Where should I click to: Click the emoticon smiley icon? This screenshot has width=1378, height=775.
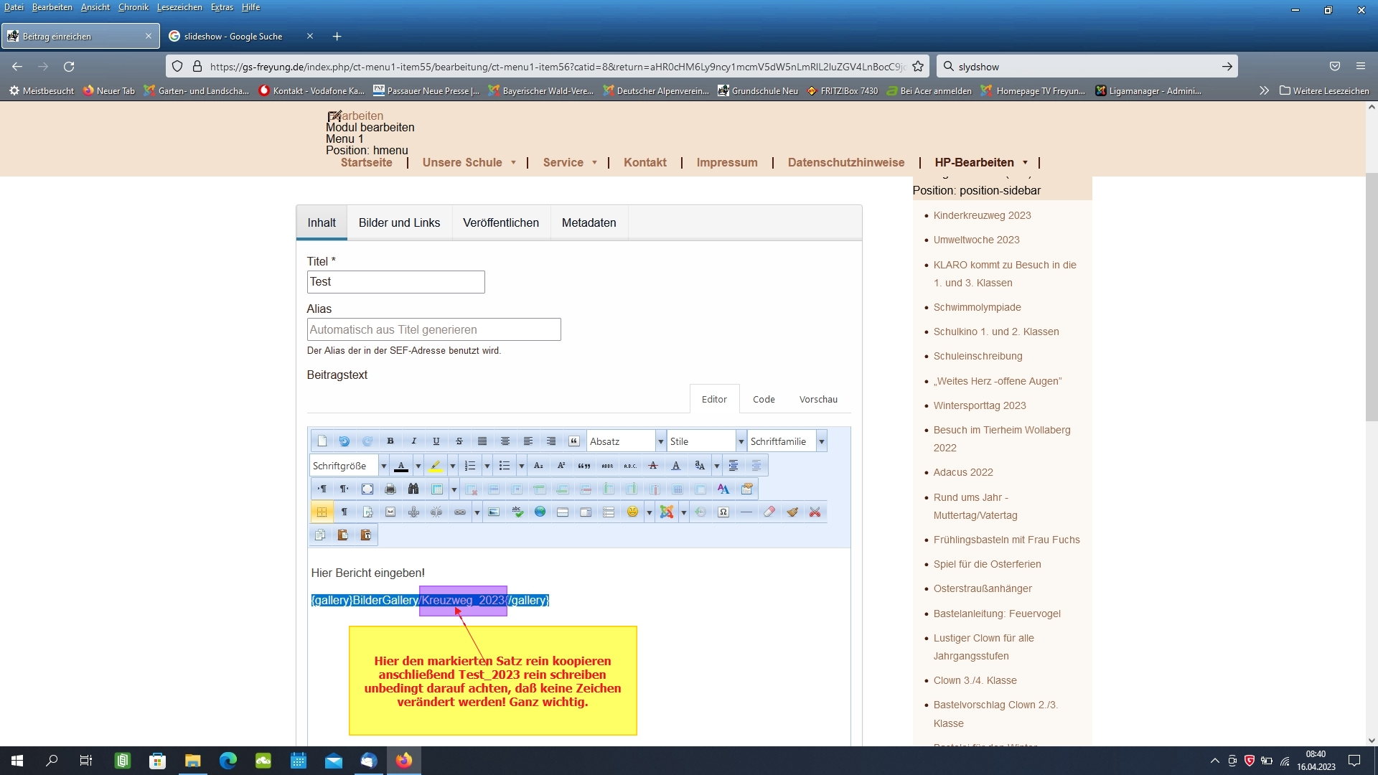(632, 512)
